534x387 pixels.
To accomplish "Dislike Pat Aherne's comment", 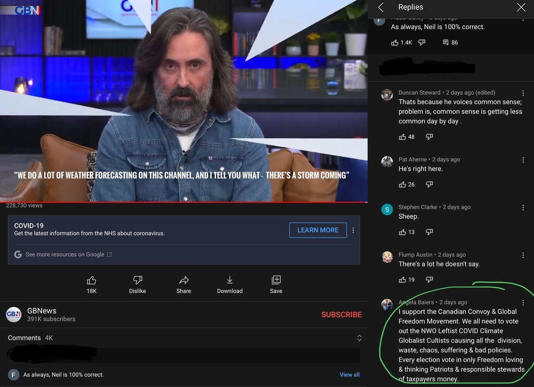I will [x=429, y=185].
